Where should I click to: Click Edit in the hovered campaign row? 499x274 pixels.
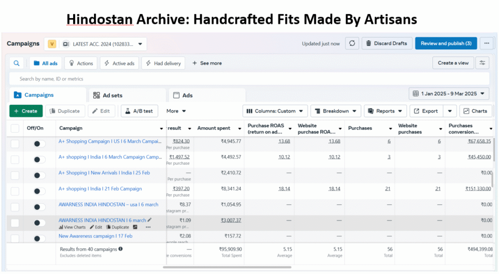pos(96,227)
